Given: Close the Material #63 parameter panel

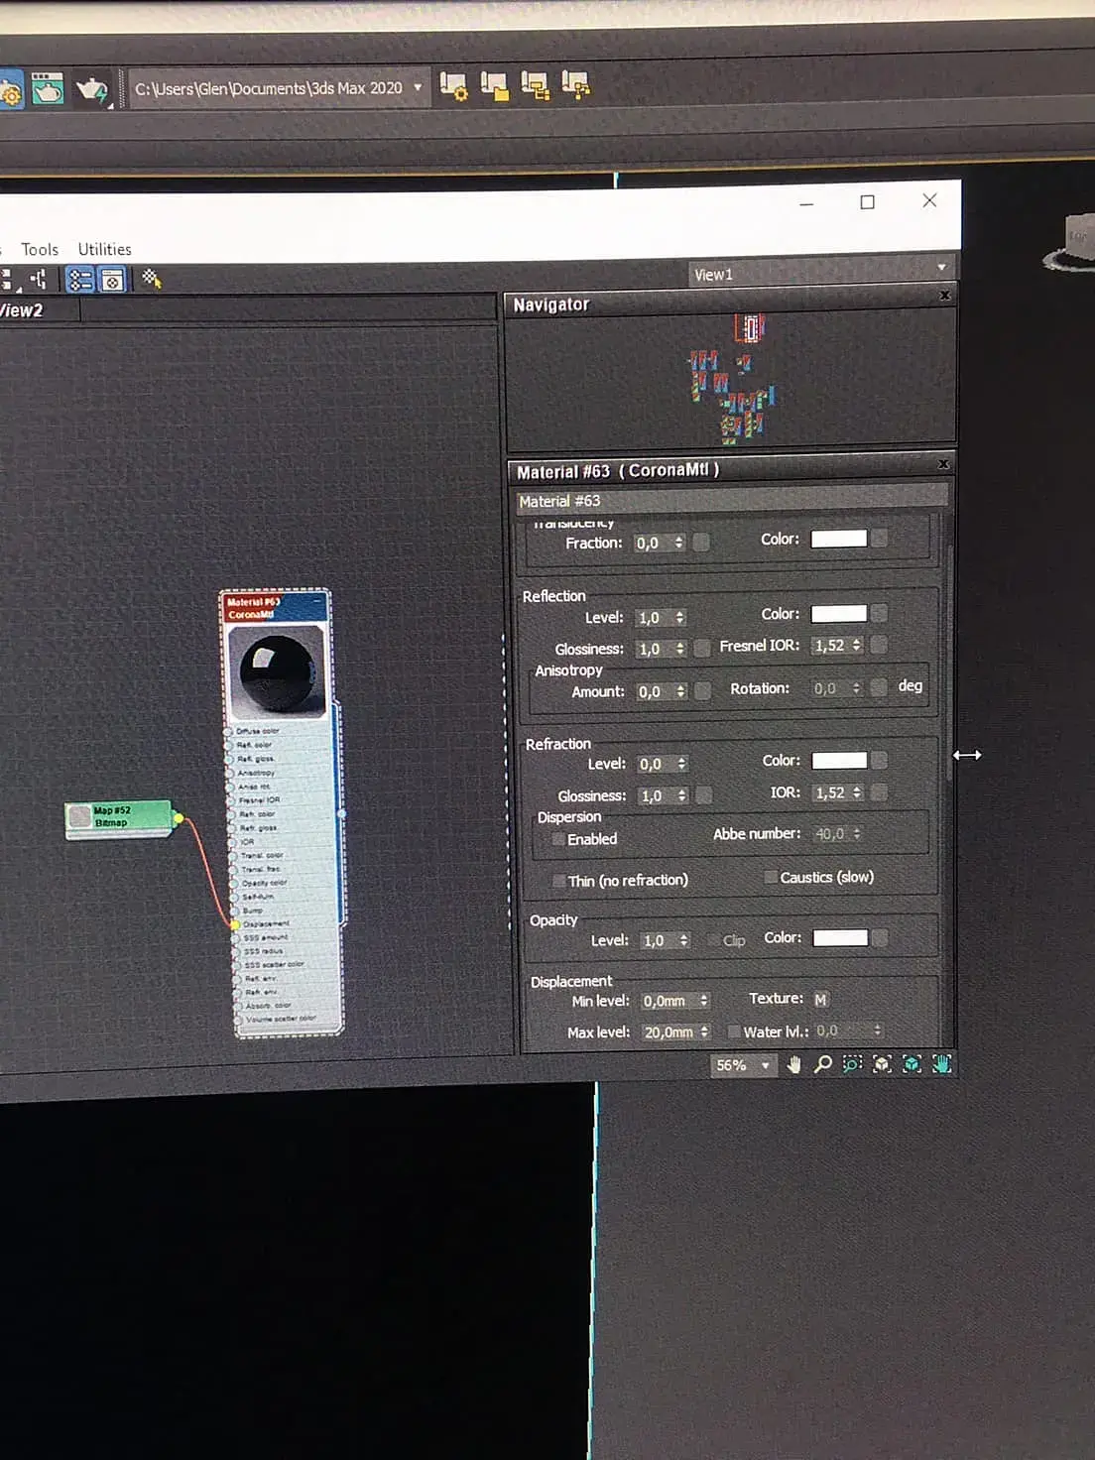Looking at the screenshot, I should tap(943, 464).
